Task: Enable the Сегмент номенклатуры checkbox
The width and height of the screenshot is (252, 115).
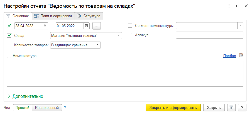Action: tap(130, 26)
